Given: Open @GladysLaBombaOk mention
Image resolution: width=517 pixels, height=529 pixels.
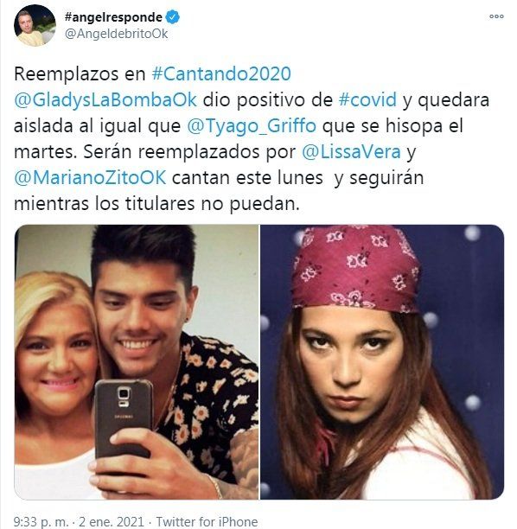Looking at the screenshot, I should [x=105, y=100].
